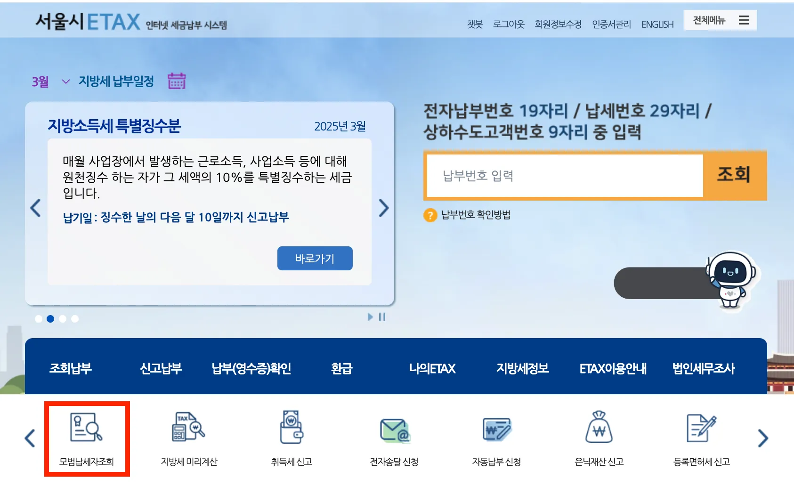Show more quick menu icons via right arrow
The image size is (794, 487).
point(763,437)
